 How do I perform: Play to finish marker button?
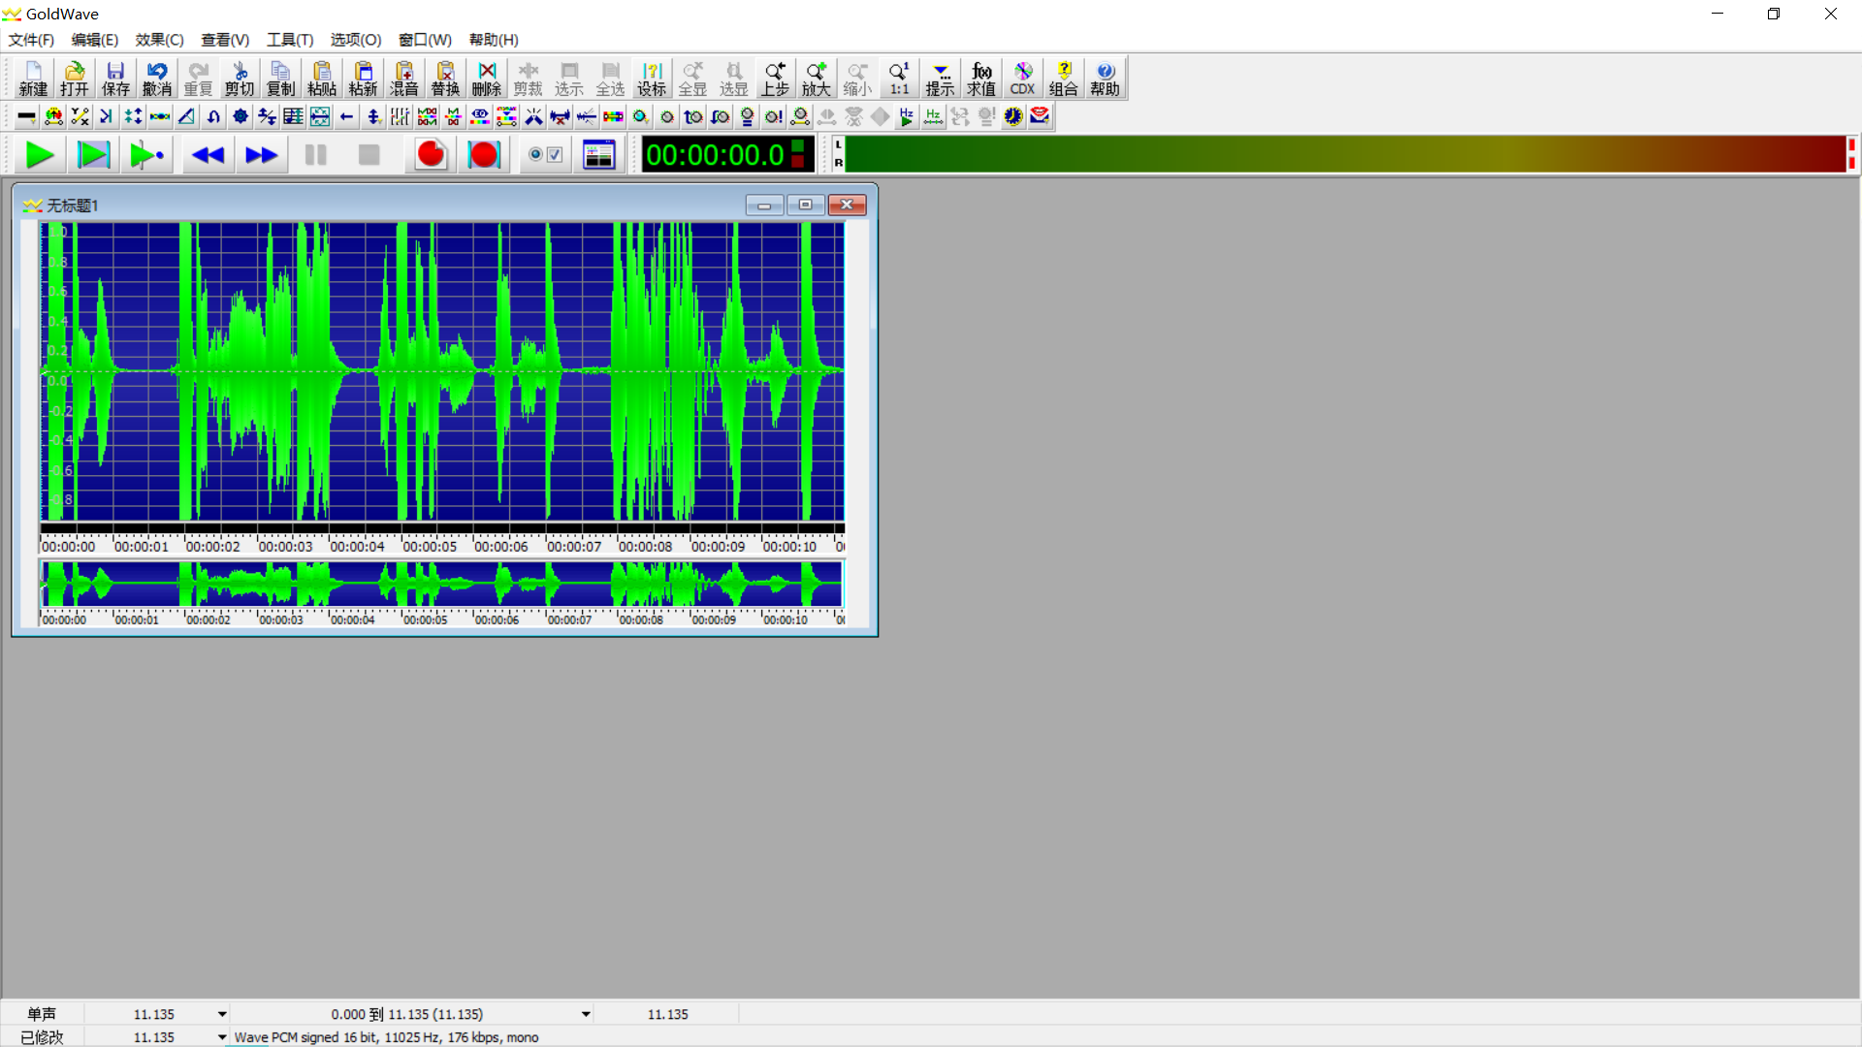147,155
